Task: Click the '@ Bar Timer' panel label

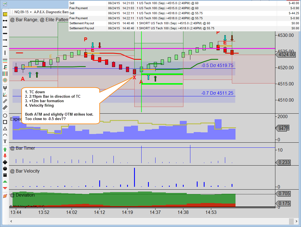Action: 23,148
